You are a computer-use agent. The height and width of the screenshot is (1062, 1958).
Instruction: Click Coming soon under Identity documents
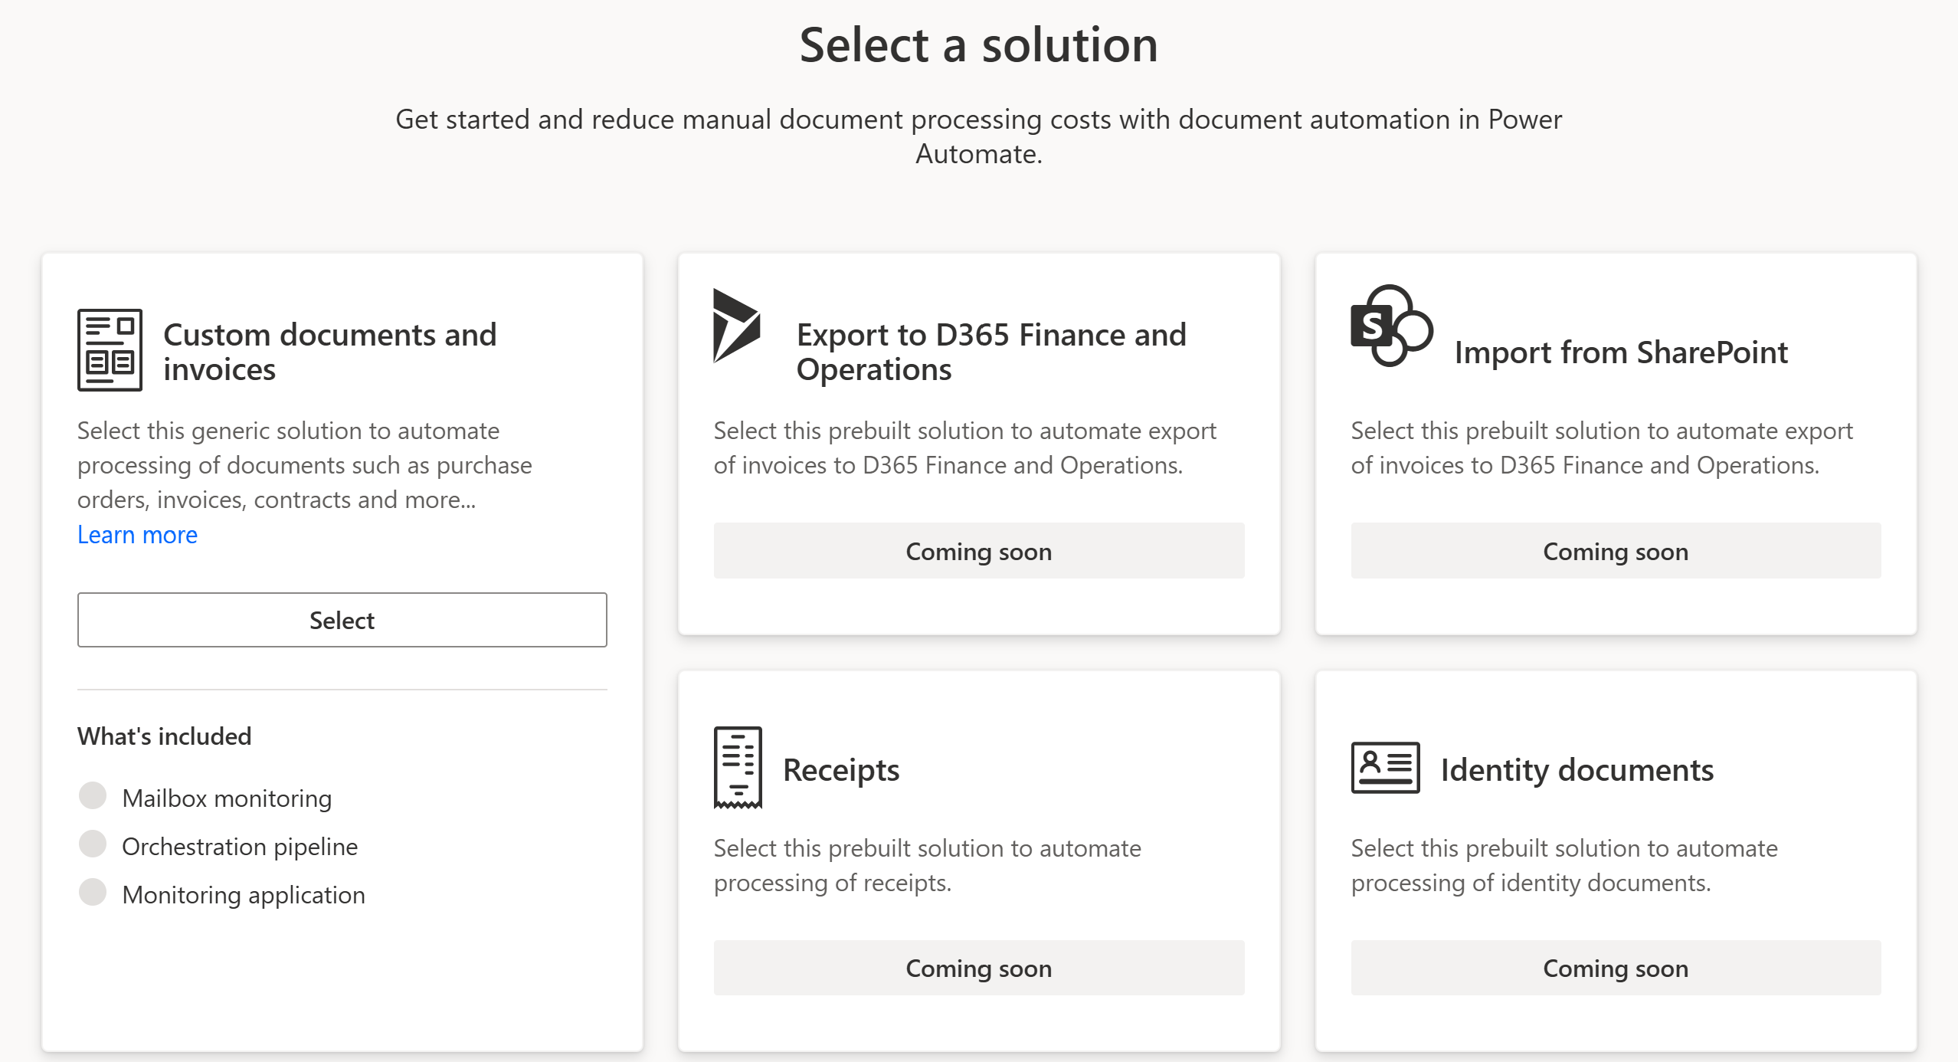1615,968
